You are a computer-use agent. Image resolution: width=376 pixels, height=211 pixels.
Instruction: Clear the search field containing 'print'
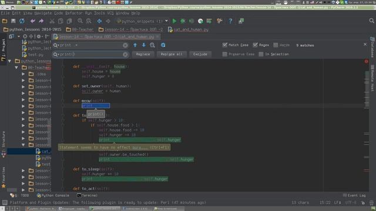point(125,45)
